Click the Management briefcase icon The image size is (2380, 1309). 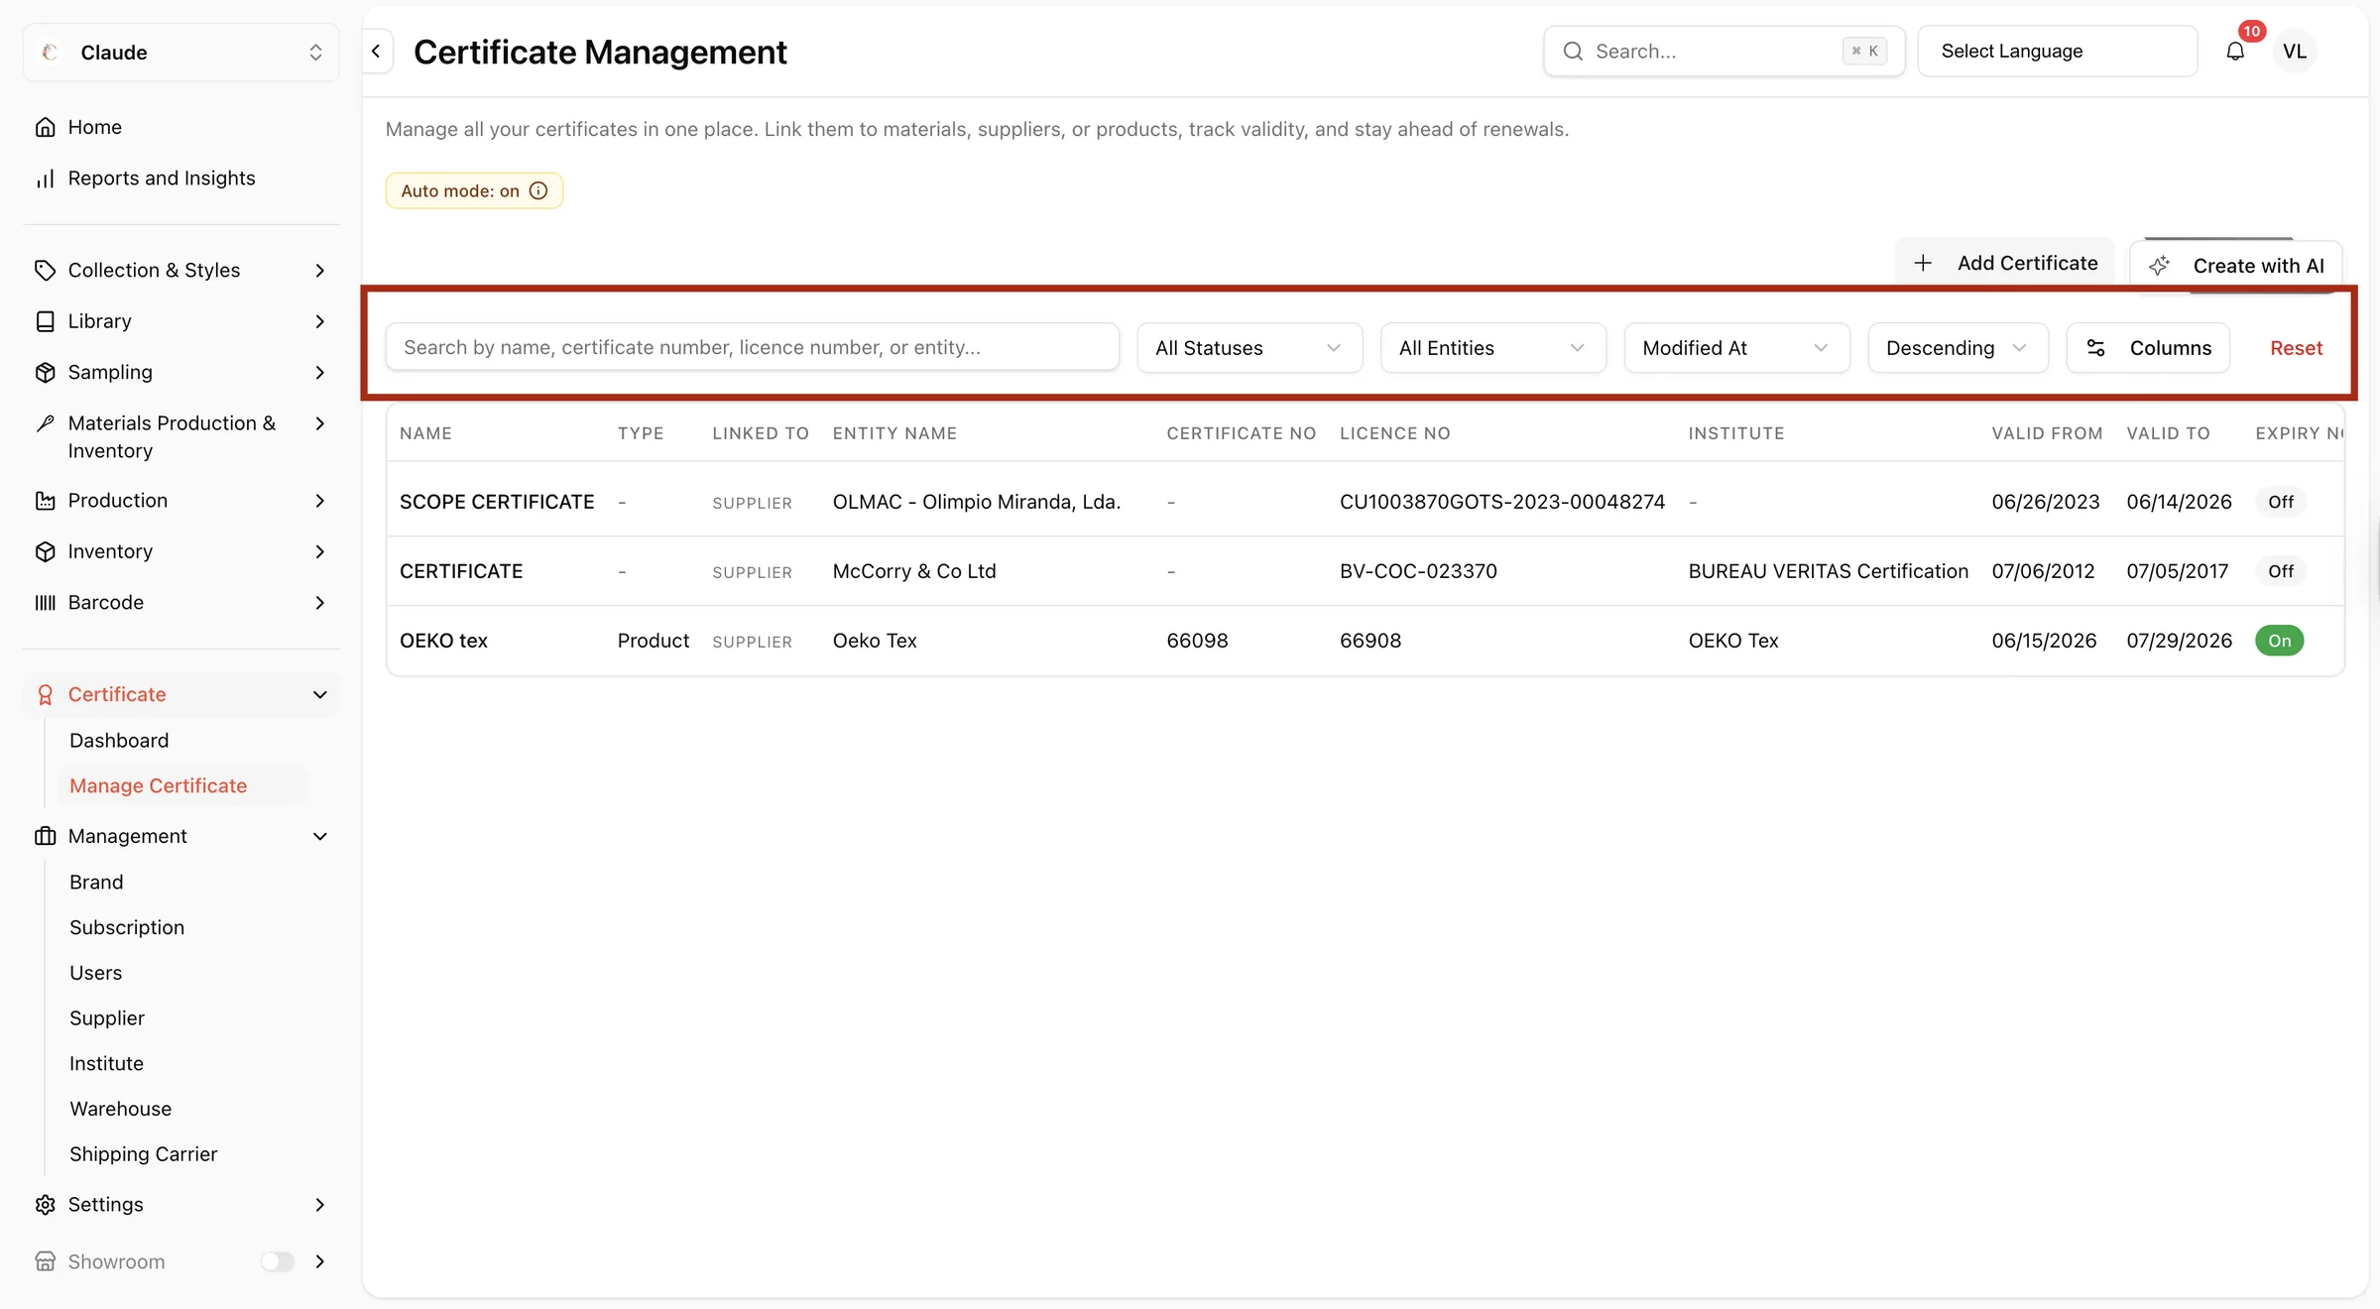pyautogui.click(x=46, y=836)
